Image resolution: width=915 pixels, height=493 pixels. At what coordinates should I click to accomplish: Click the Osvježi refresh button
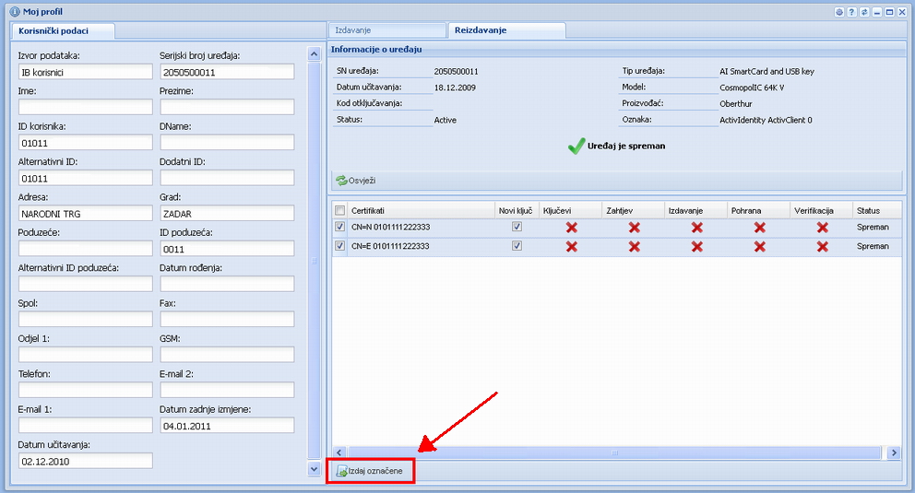356,181
